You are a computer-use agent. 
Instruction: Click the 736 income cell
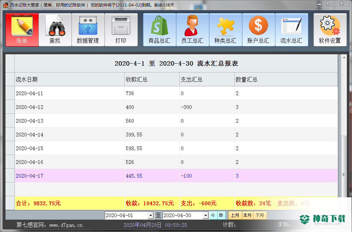coord(152,93)
